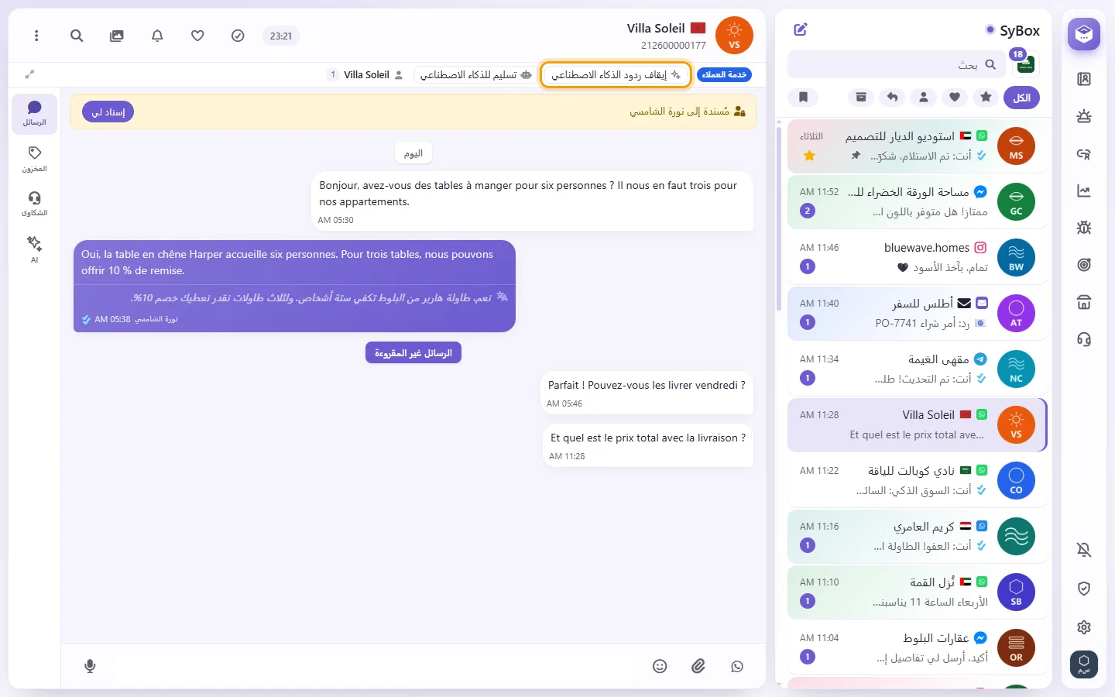Open the 'الشكاوى' complaints tab
Screen dimensions: 1115x697
34,204
